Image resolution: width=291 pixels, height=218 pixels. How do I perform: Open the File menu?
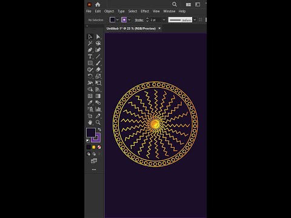89,12
